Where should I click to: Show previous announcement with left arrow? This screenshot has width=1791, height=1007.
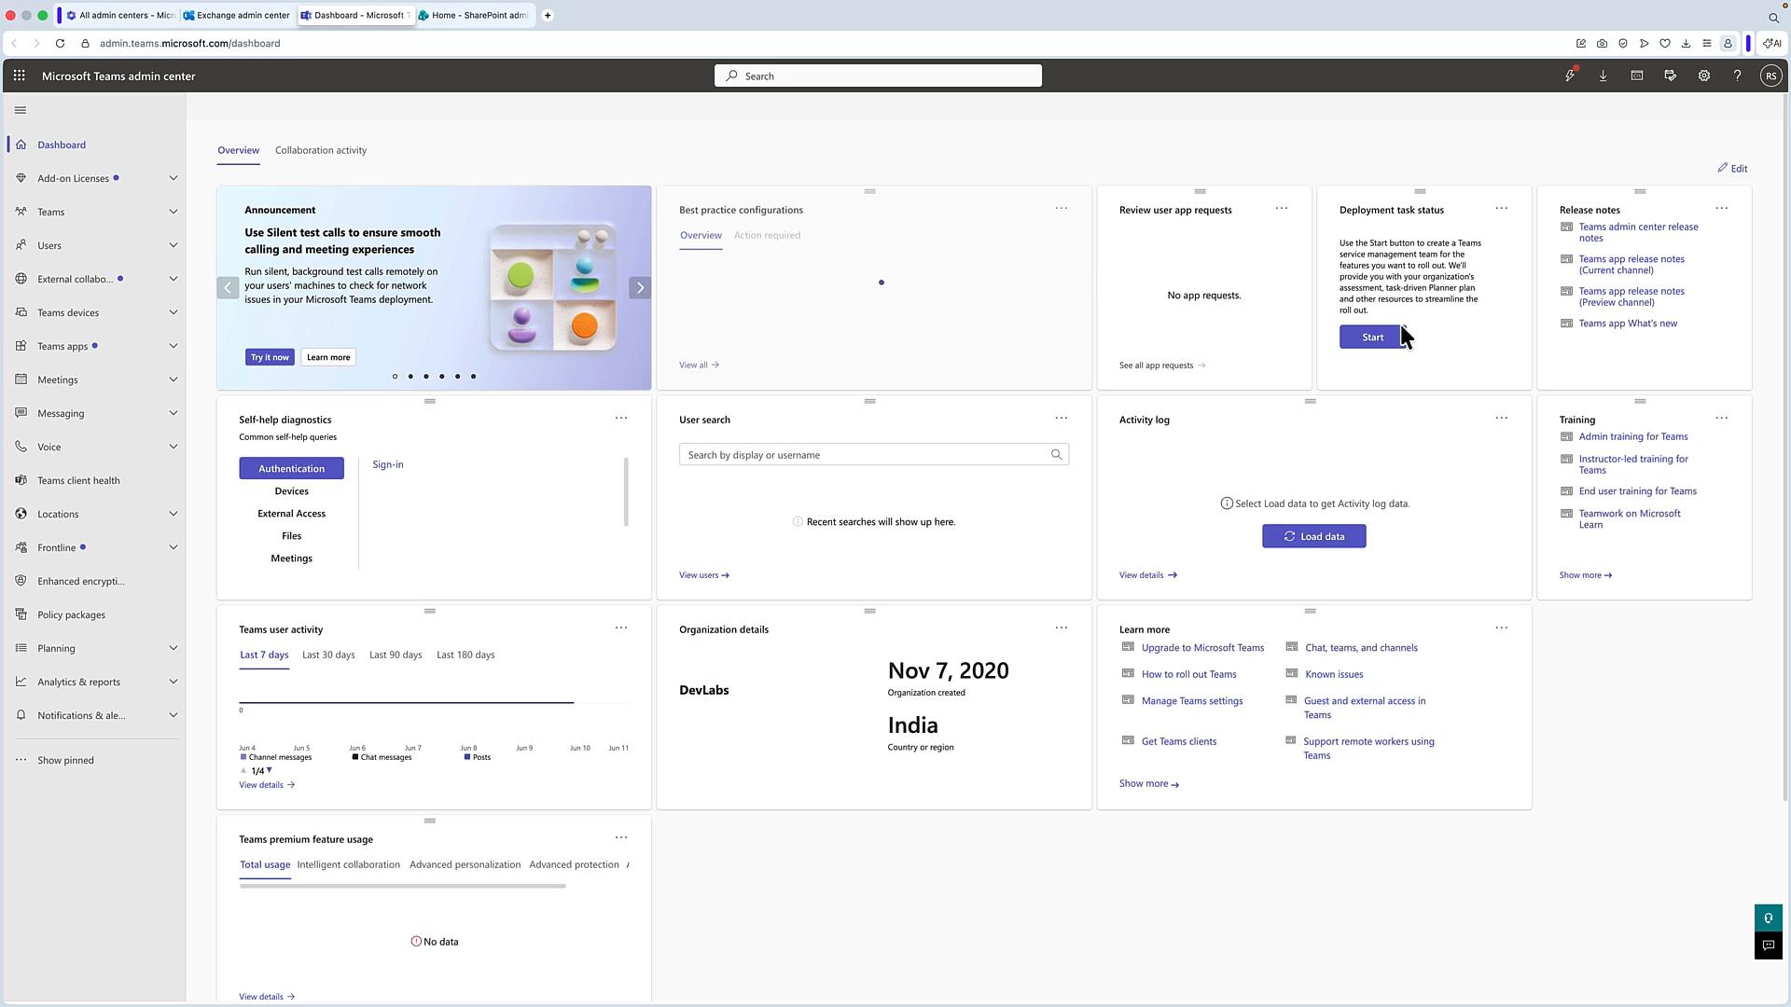coord(228,288)
